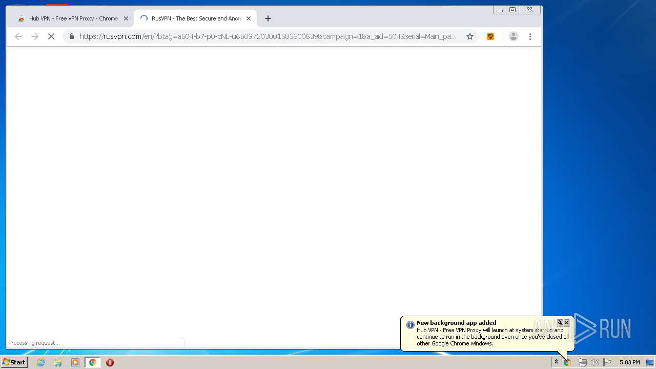This screenshot has height=369, width=656.
Task: Open the Hub VPN extension icon
Action: (x=490, y=36)
